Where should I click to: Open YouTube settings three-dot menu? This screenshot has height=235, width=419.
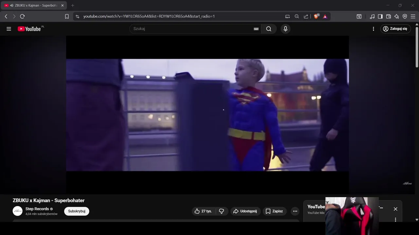coord(373,29)
